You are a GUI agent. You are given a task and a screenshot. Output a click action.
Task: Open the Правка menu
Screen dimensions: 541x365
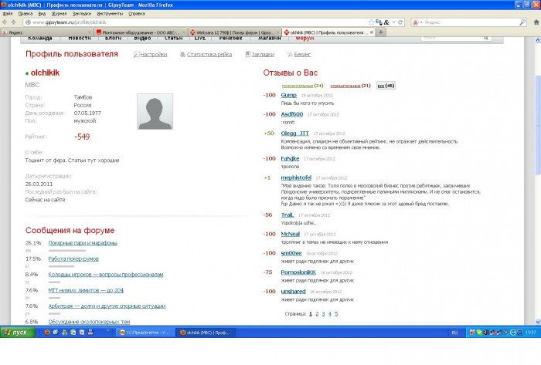[x=26, y=13]
